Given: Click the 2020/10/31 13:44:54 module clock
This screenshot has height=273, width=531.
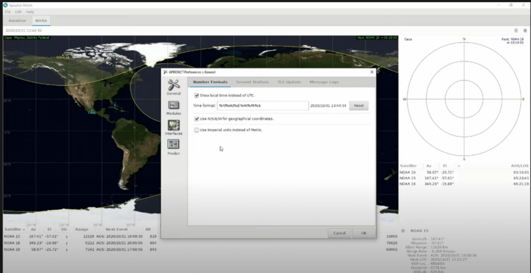Looking at the screenshot, I should pos(23,31).
